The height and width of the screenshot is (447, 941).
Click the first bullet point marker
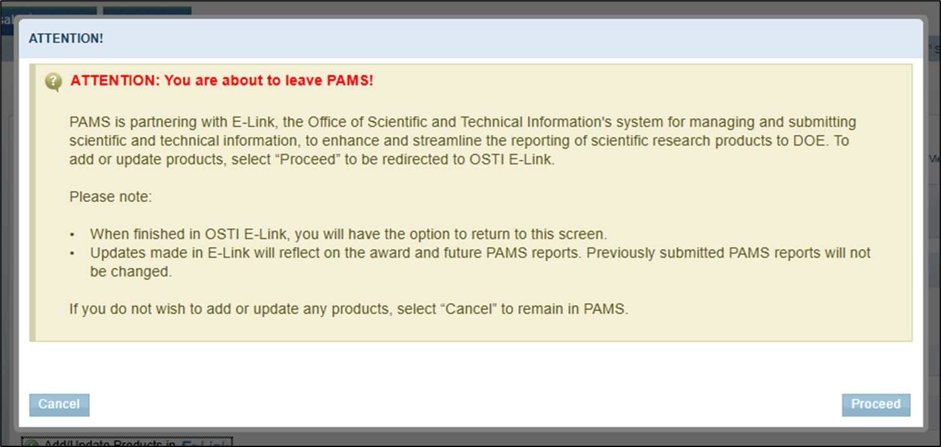coord(73,235)
